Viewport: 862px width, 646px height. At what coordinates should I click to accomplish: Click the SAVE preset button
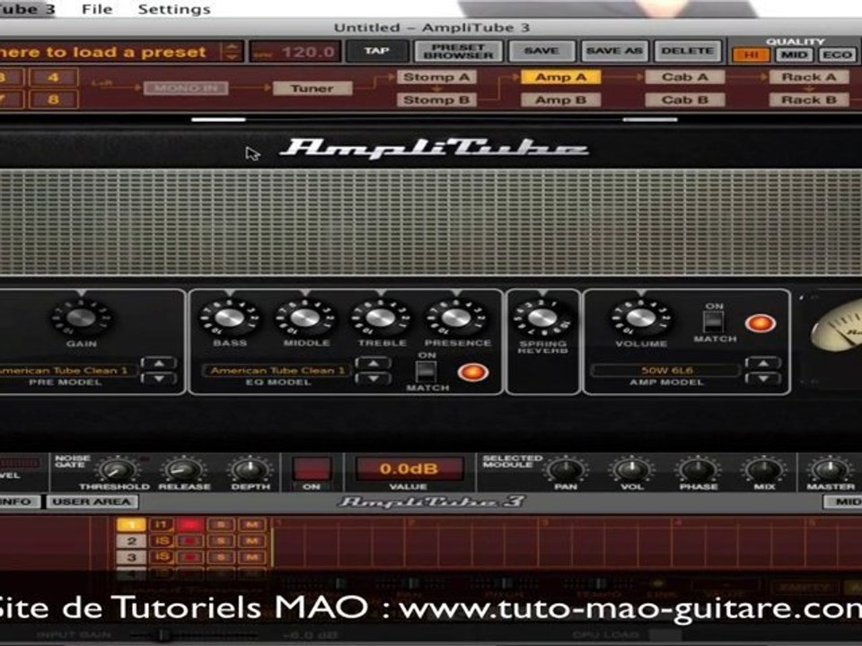pyautogui.click(x=541, y=51)
